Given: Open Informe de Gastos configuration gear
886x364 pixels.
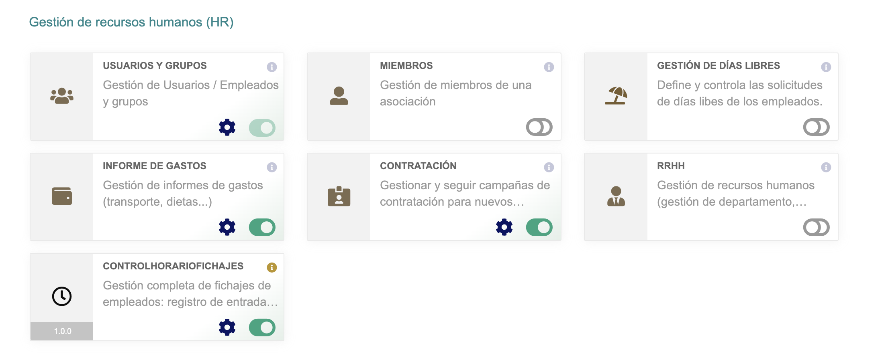Looking at the screenshot, I should point(227,227).
